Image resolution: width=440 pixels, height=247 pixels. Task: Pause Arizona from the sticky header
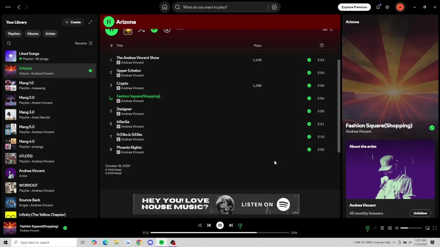(109, 22)
